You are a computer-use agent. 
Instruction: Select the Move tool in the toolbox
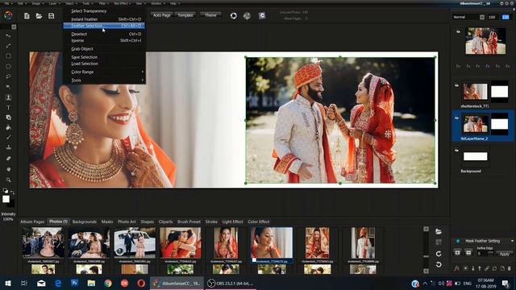[x=9, y=35]
